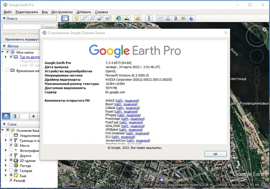Click the panel view icon beside the magnifier
Screen dimensions: 270x189
(14, 116)
